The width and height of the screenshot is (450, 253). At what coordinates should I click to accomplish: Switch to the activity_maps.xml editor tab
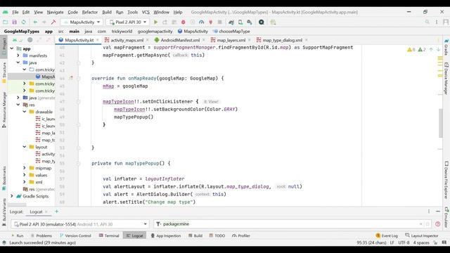pyautogui.click(x=127, y=40)
